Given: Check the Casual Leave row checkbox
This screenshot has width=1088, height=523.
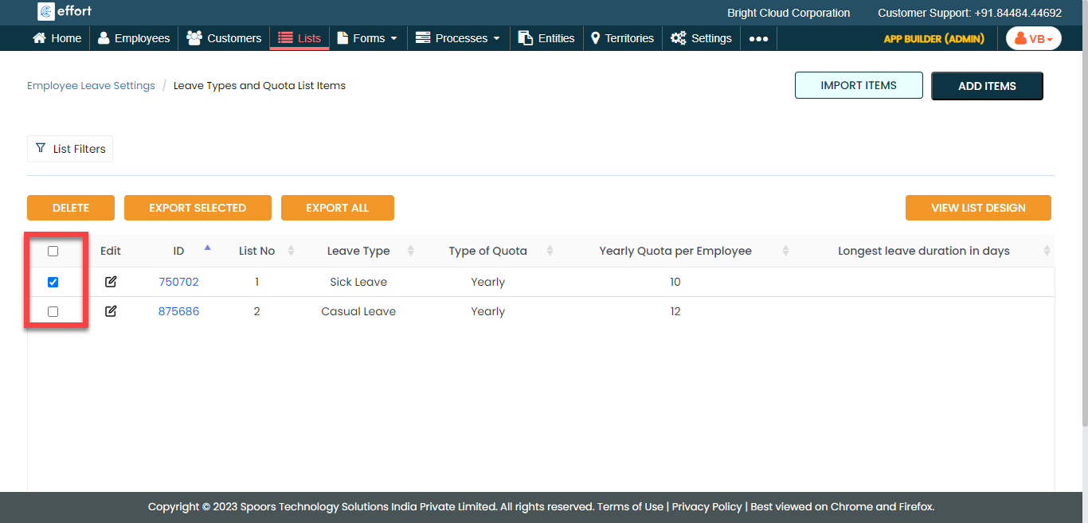Looking at the screenshot, I should 53,311.
